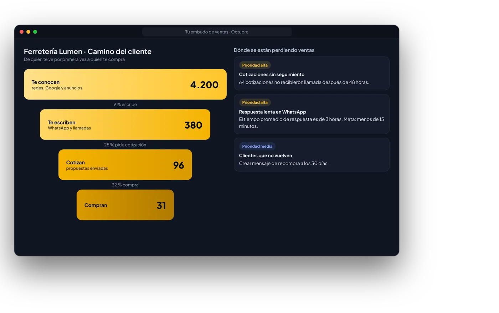
Task: Click the red close window button
Action: (22, 32)
